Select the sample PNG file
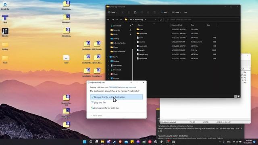This screenshot has width=258, height=145. (x=176, y=50)
